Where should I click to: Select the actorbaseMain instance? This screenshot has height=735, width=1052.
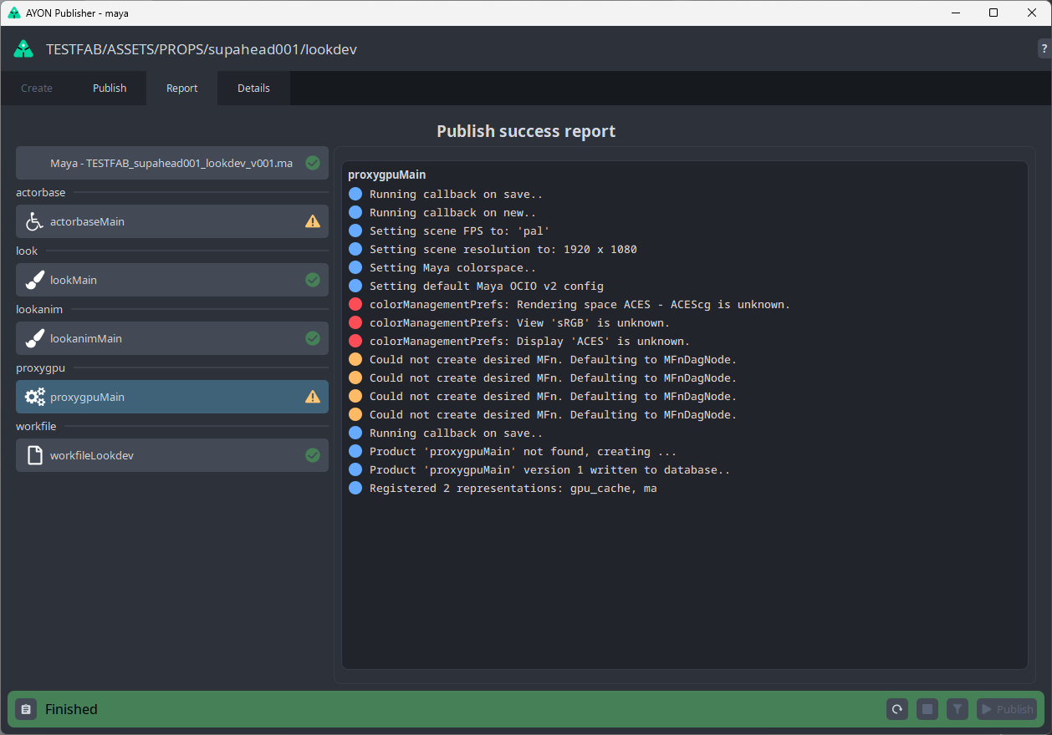point(172,221)
